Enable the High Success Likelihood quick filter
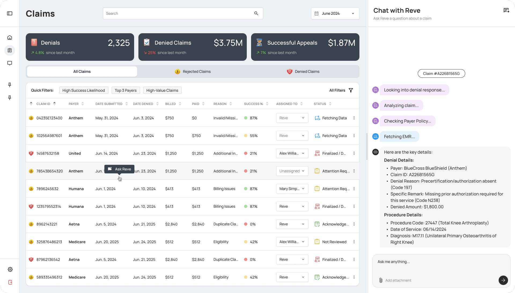Screen dimensions: 515x293 pos(84,90)
